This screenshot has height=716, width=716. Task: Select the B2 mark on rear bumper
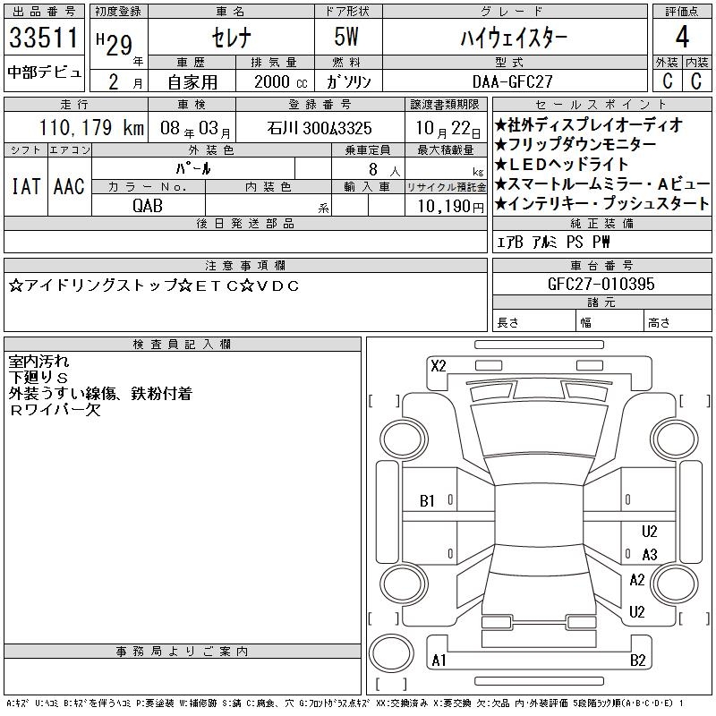pyautogui.click(x=637, y=661)
